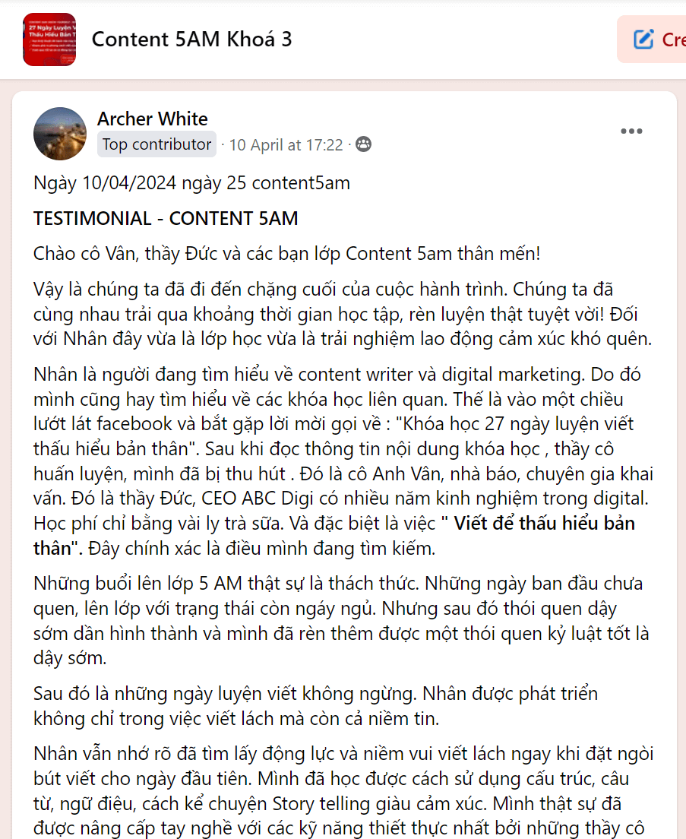Click the group members audience icon

(364, 144)
